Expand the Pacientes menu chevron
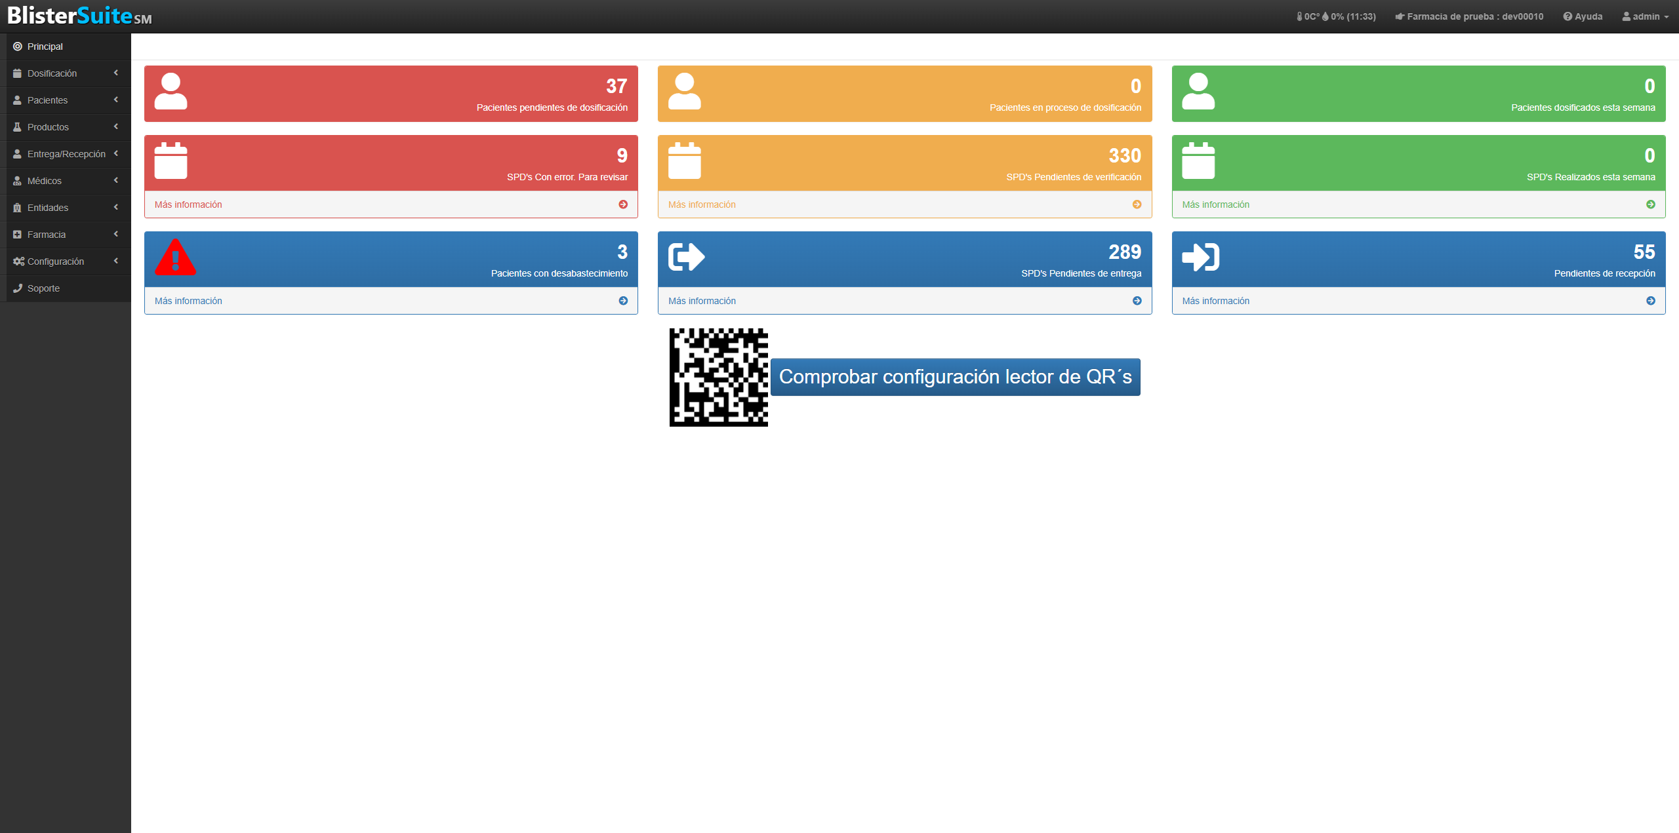The height and width of the screenshot is (833, 1679). (x=116, y=100)
